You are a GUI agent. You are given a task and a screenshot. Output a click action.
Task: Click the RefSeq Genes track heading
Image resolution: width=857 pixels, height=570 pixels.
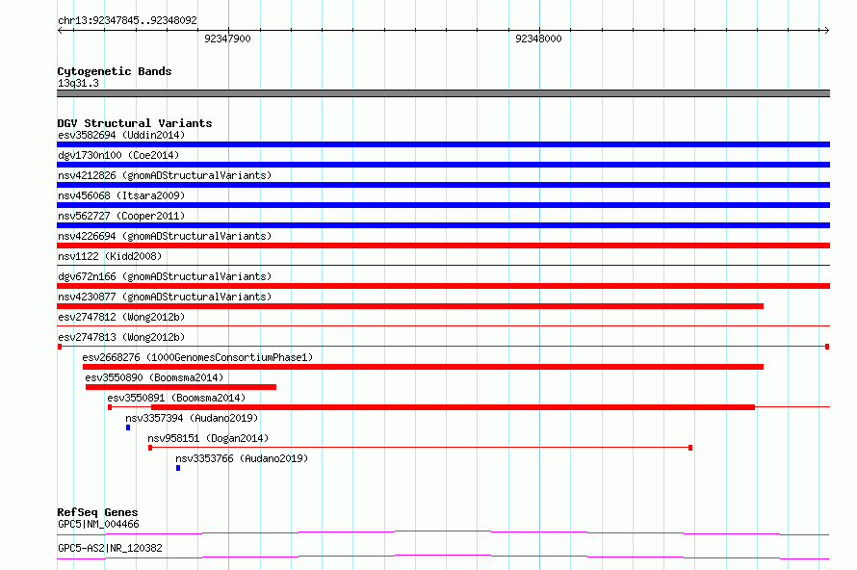97,512
